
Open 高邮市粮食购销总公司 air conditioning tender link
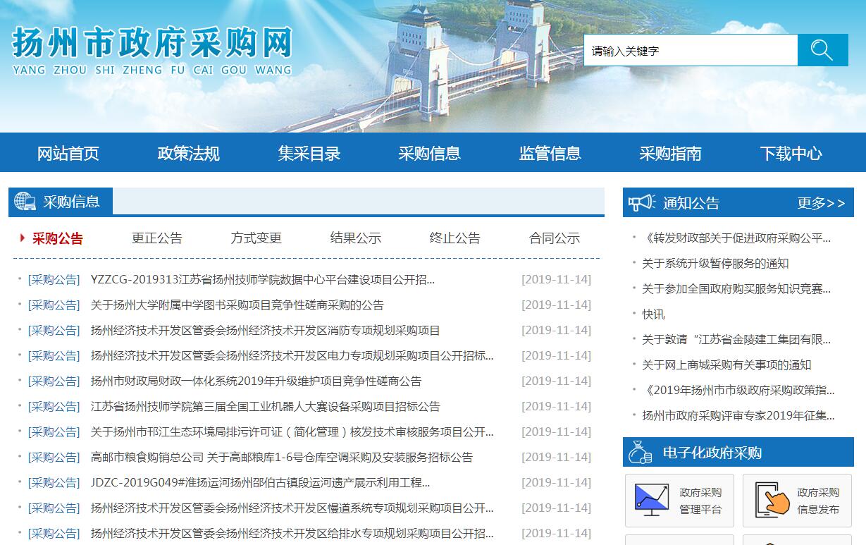(x=281, y=458)
